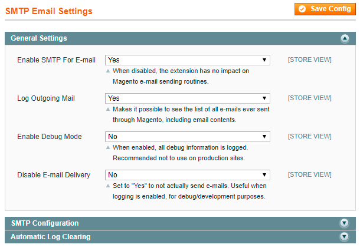The width and height of the screenshot is (360, 251).
Task: Open the Enable Debug Mode dropdown
Action: tap(187, 137)
